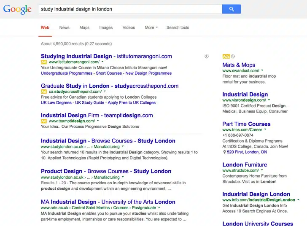Click 'About 4,990,000 results (0.27 seconds)' text
The width and height of the screenshot is (307, 226).
tap(76, 44)
